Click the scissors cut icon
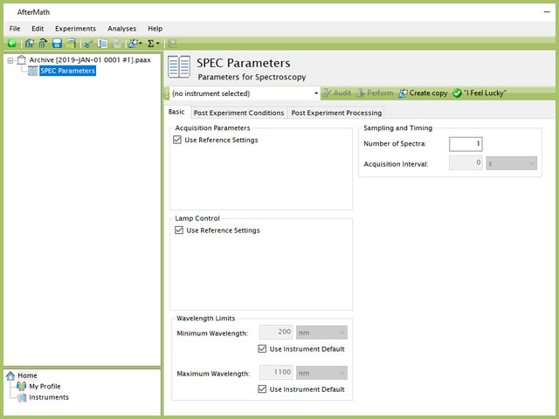This screenshot has width=559, height=419. pos(88,44)
